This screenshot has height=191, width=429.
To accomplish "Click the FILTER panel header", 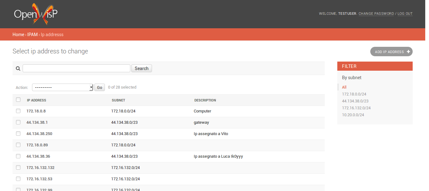I will [x=375, y=66].
